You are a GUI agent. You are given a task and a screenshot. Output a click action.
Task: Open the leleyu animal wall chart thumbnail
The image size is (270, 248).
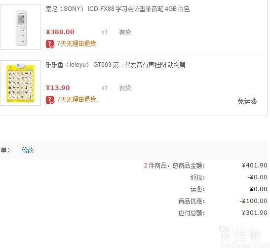pyautogui.click(x=21, y=83)
